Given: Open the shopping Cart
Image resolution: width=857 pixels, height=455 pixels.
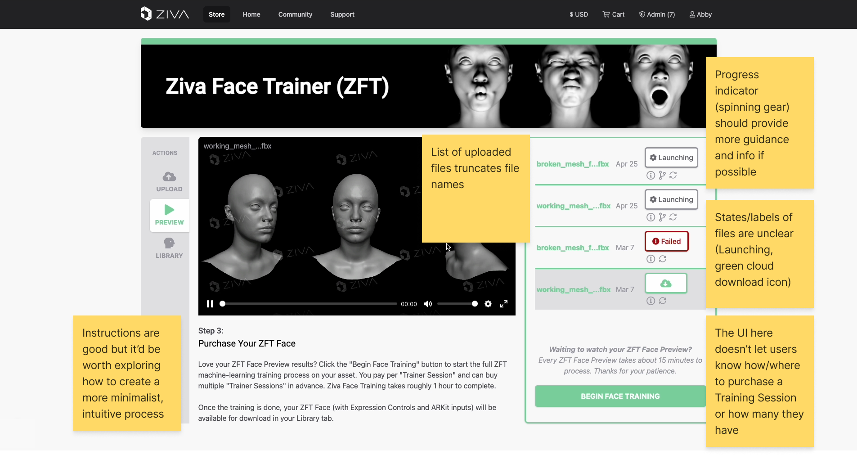Looking at the screenshot, I should point(614,14).
